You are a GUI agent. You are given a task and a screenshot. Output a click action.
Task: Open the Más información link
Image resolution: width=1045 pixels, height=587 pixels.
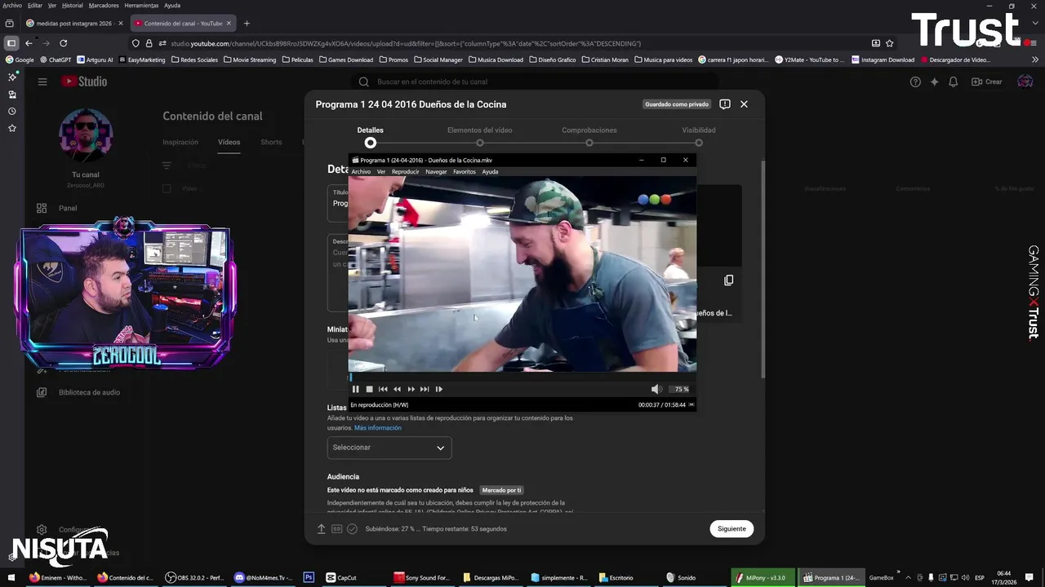(378, 428)
